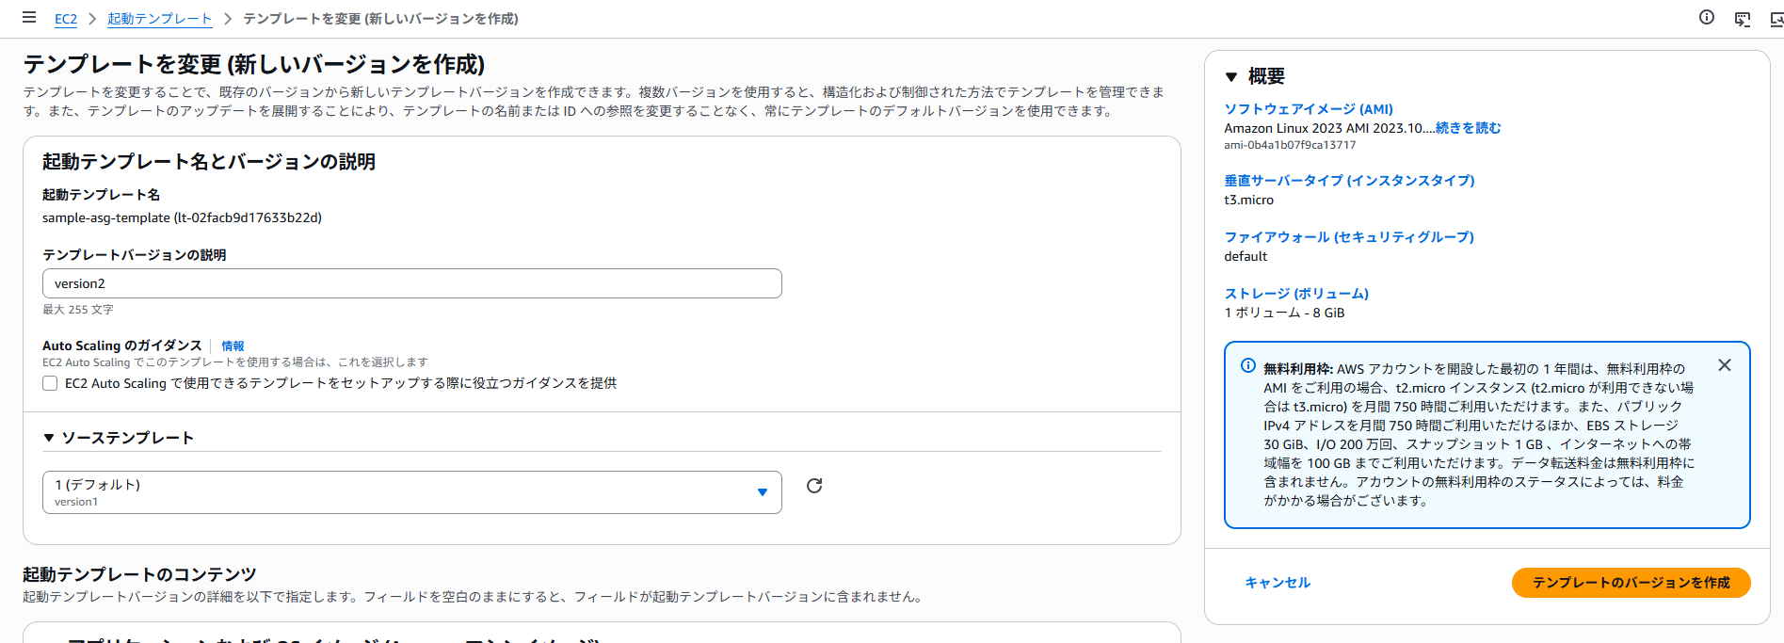Open the CloudShell terminal icon
This screenshot has width=1784, height=643.
pyautogui.click(x=1743, y=19)
